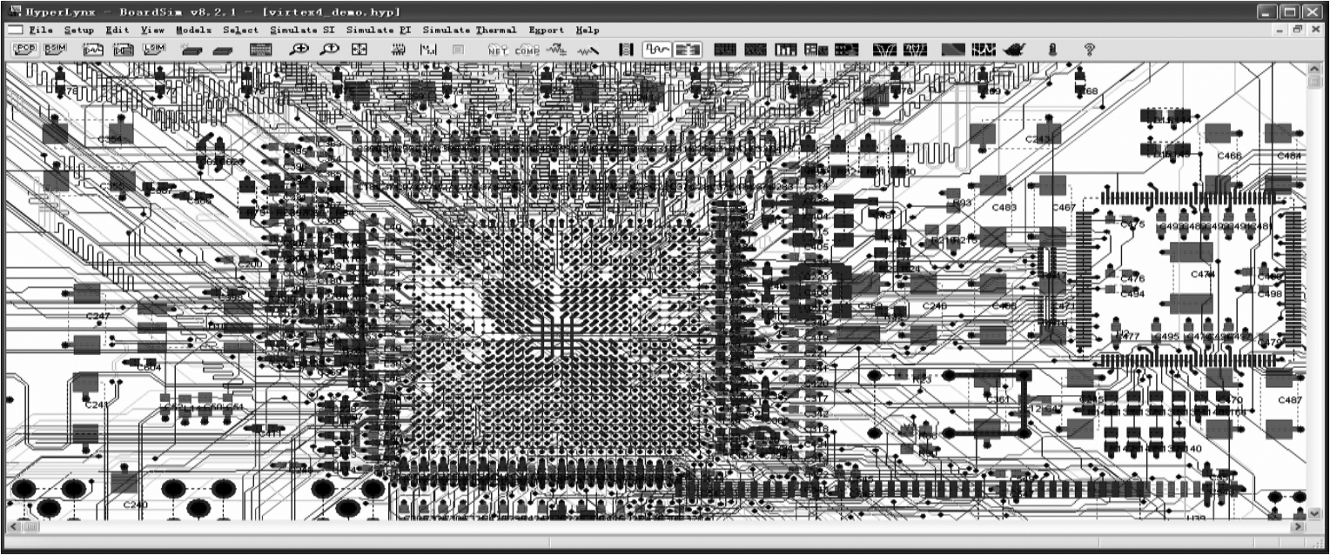Click the jagged waveform analysis icon
The height and width of the screenshot is (555, 1330).
point(984,50)
